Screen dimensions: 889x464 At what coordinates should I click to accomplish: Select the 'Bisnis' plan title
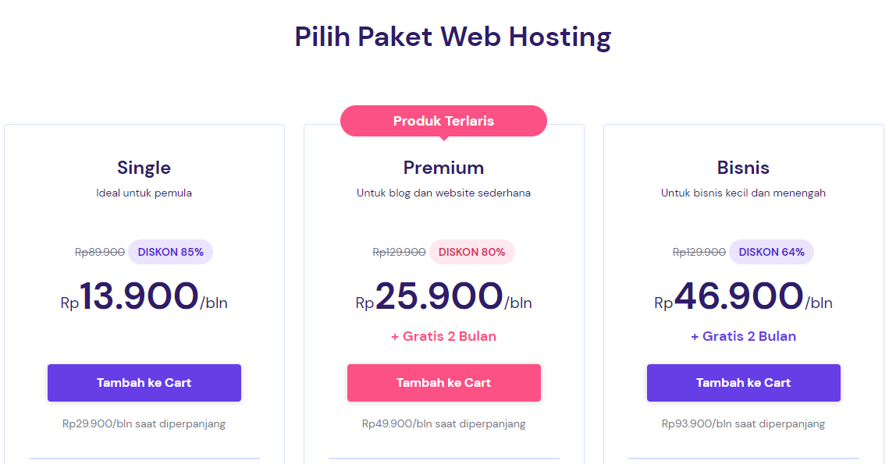click(743, 167)
